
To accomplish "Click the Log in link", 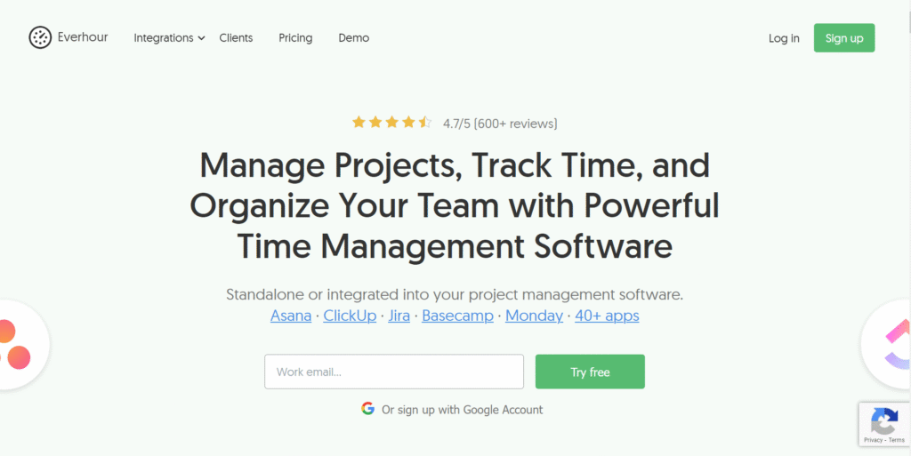I will coord(784,38).
